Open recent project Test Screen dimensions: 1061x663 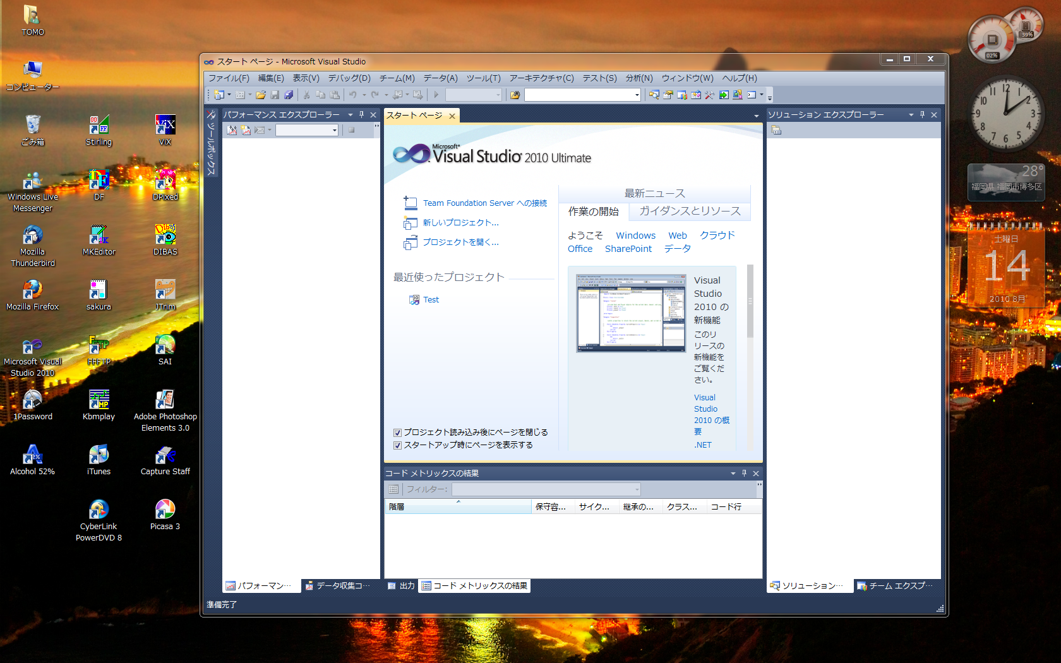(x=431, y=300)
